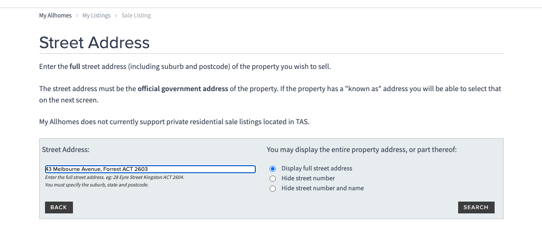Select Hide street number and name radio
This screenshot has width=542, height=237.
[x=272, y=188]
